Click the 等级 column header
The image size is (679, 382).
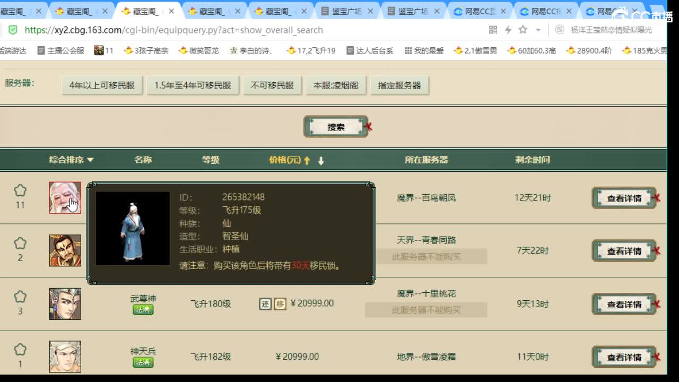point(211,160)
